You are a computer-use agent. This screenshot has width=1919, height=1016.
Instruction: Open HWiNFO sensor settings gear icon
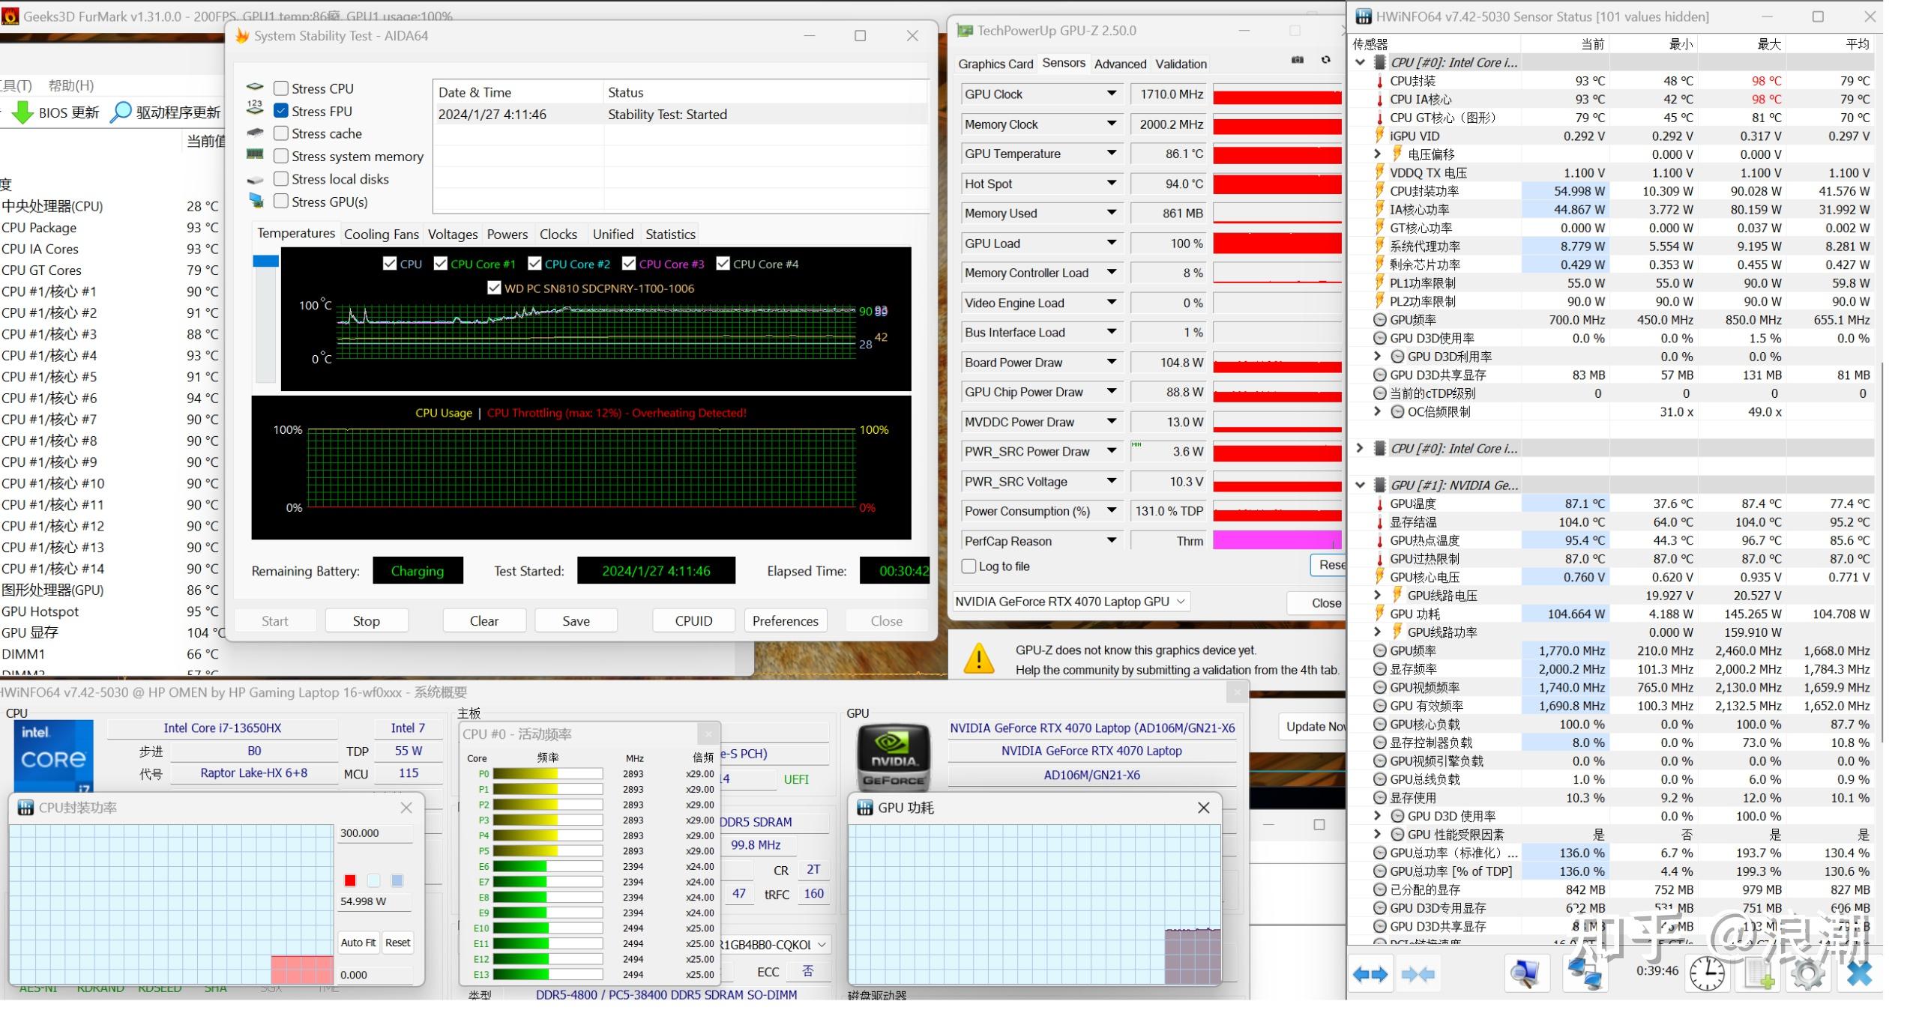(1808, 974)
